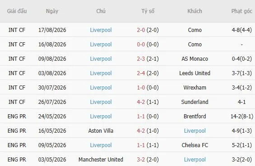Click Sunderland team name
Screen dimensions: 255x166
(195, 102)
